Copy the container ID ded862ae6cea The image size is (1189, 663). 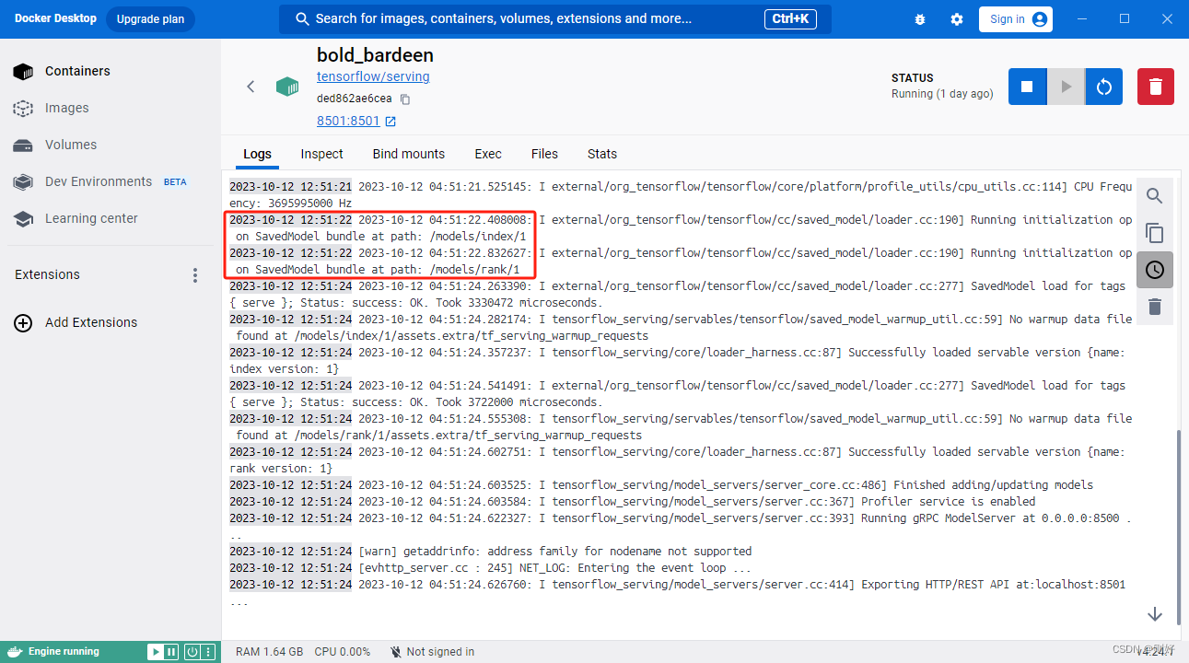[405, 99]
